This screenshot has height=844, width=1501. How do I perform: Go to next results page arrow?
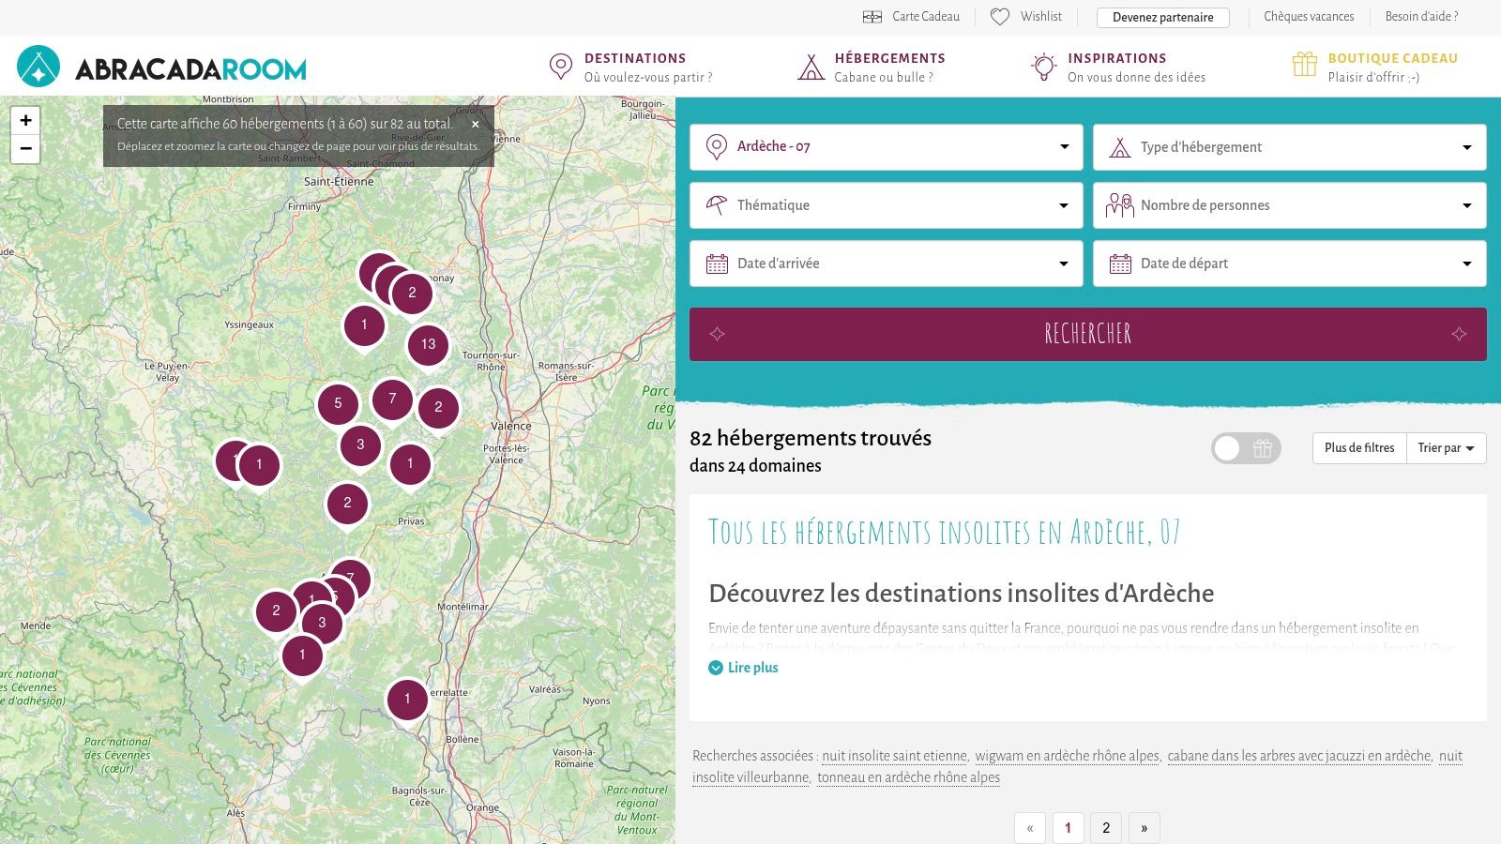click(1144, 828)
